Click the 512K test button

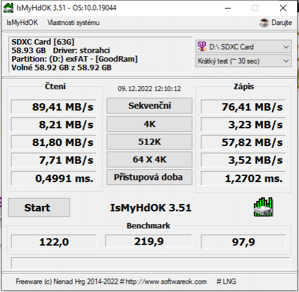coord(149,142)
